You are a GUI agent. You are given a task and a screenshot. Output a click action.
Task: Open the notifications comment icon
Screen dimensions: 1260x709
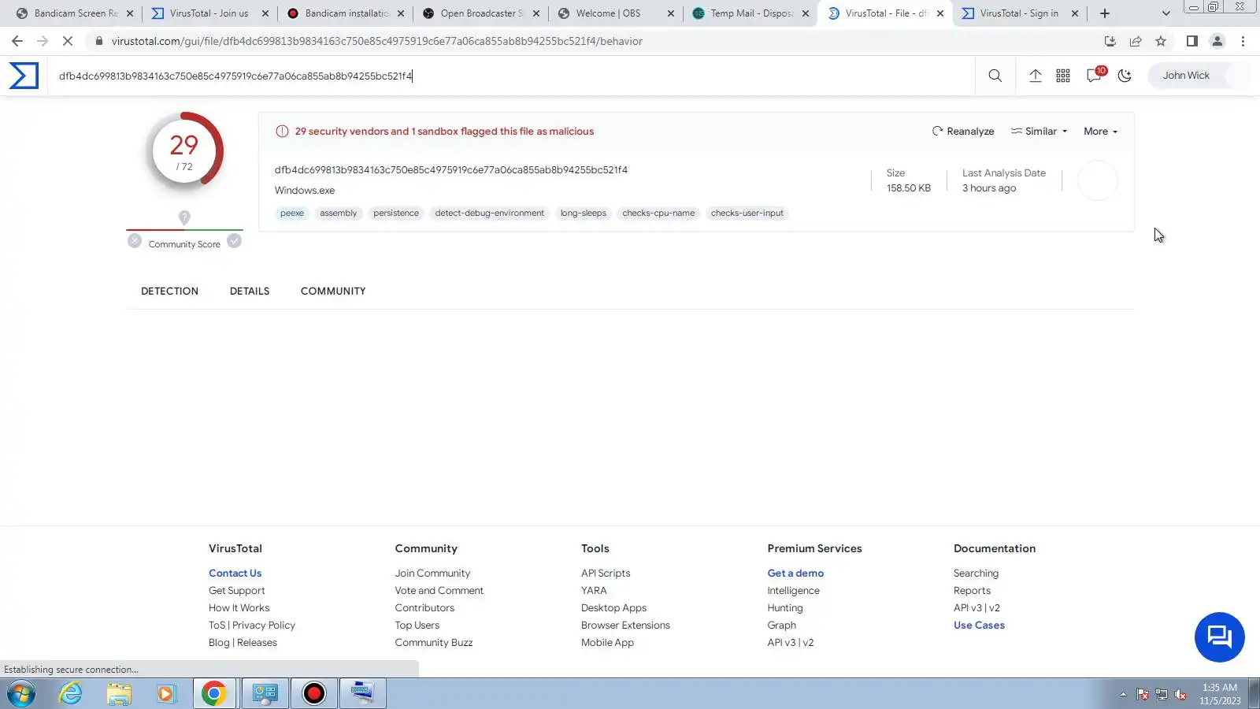click(x=1095, y=75)
